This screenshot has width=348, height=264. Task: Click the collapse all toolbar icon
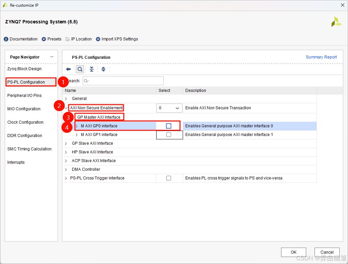coord(92,69)
